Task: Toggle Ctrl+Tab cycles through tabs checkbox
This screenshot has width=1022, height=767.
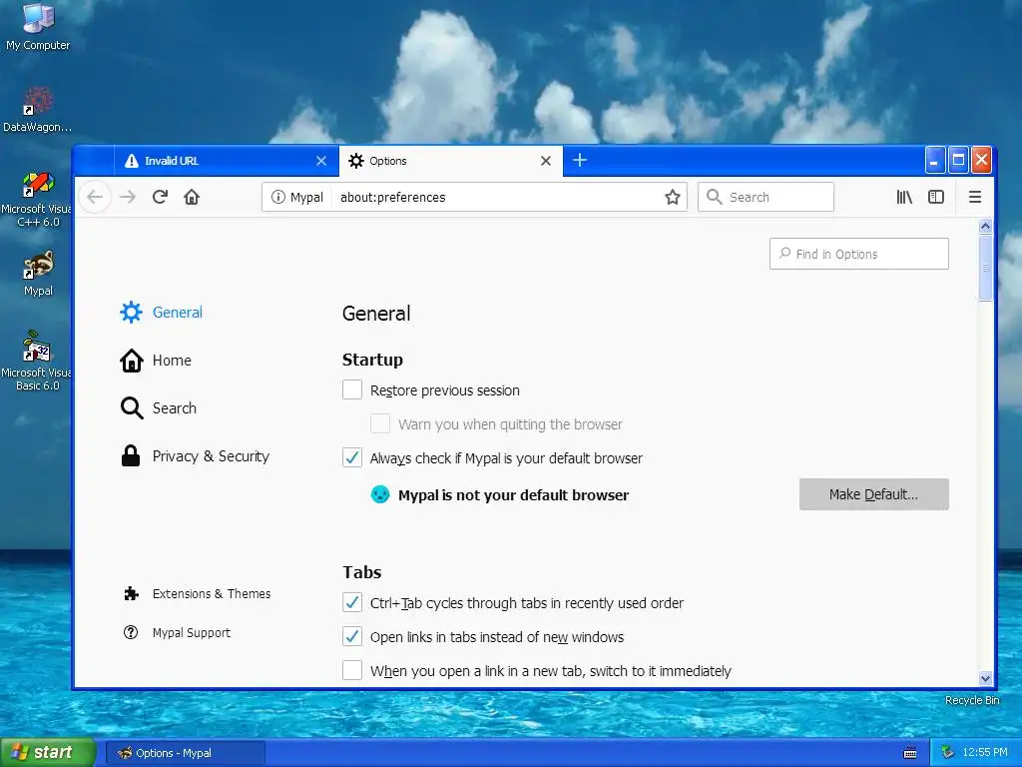Action: 352,602
